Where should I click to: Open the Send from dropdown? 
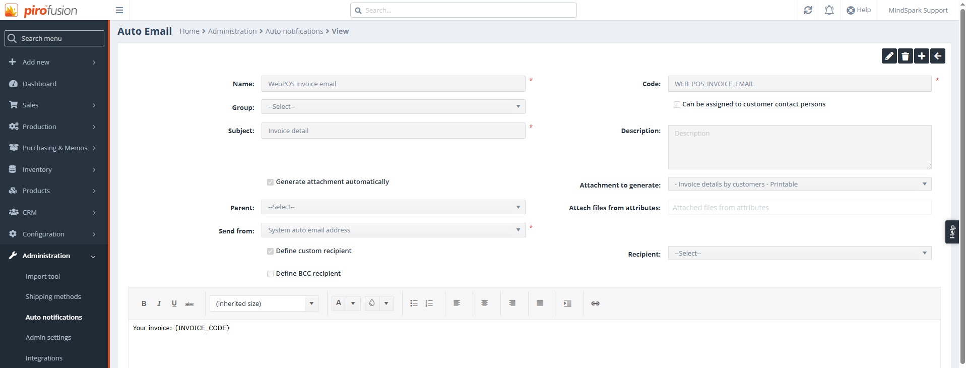[393, 230]
